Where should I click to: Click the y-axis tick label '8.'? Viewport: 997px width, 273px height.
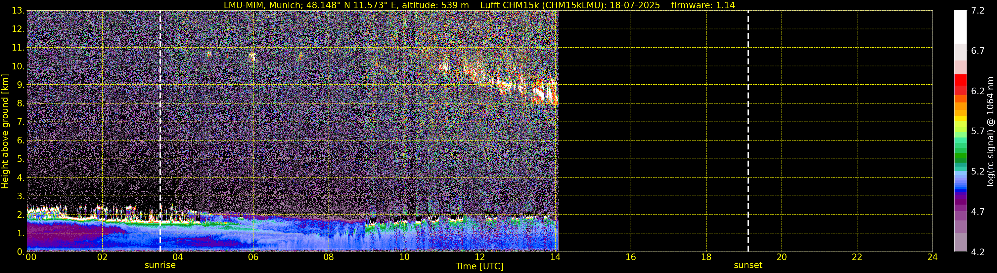(21, 104)
